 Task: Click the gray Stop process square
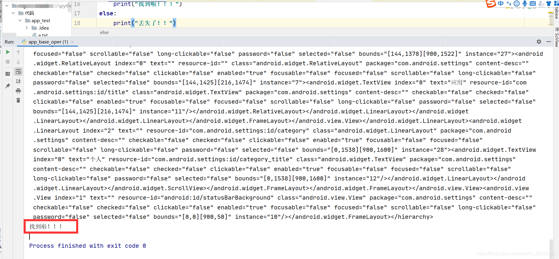[x=8, y=62]
